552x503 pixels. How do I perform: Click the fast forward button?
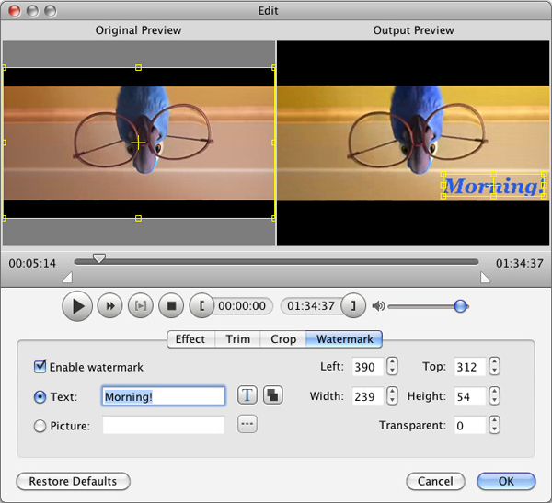click(109, 306)
